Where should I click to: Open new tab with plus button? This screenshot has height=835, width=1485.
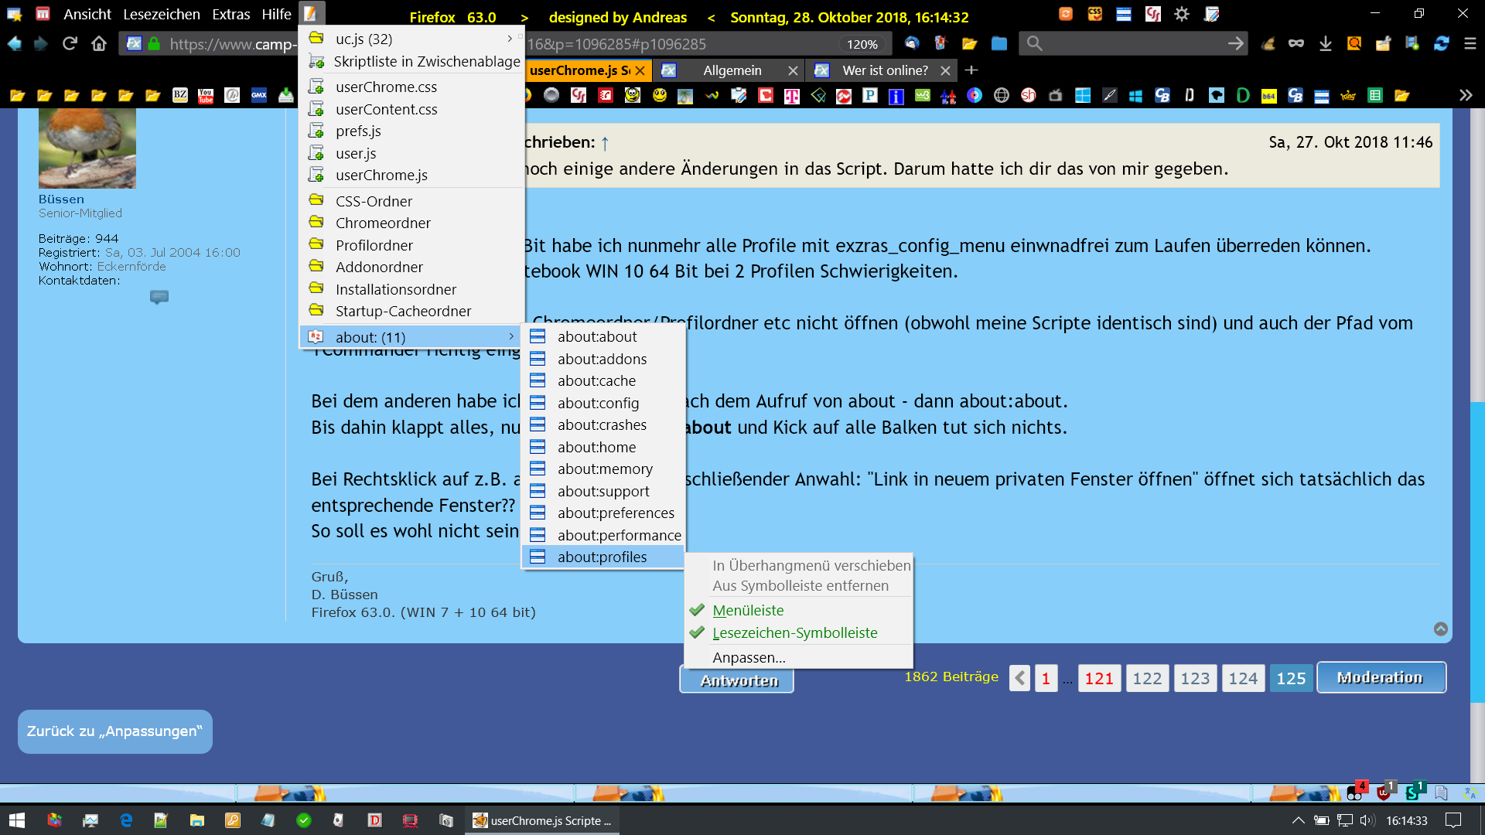(971, 70)
